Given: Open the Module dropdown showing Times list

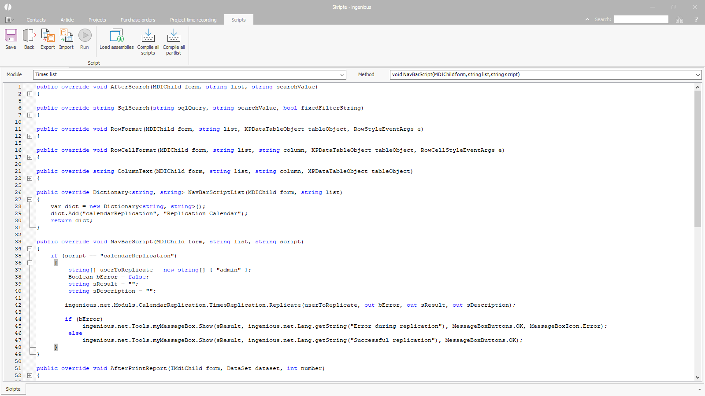Looking at the screenshot, I should point(342,75).
